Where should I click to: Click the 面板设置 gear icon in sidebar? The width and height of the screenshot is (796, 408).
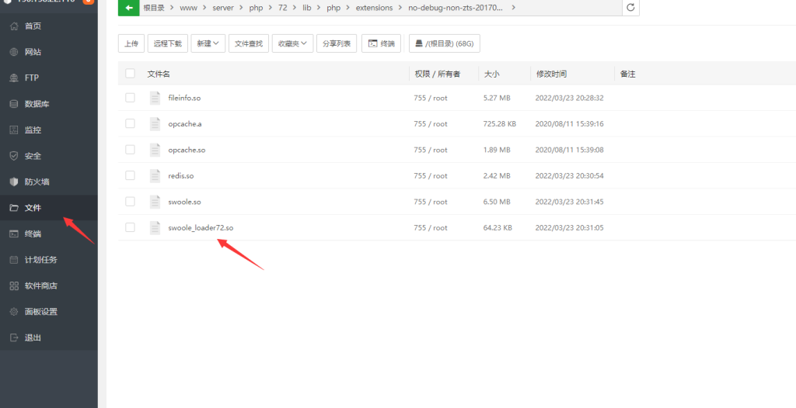(x=13, y=312)
